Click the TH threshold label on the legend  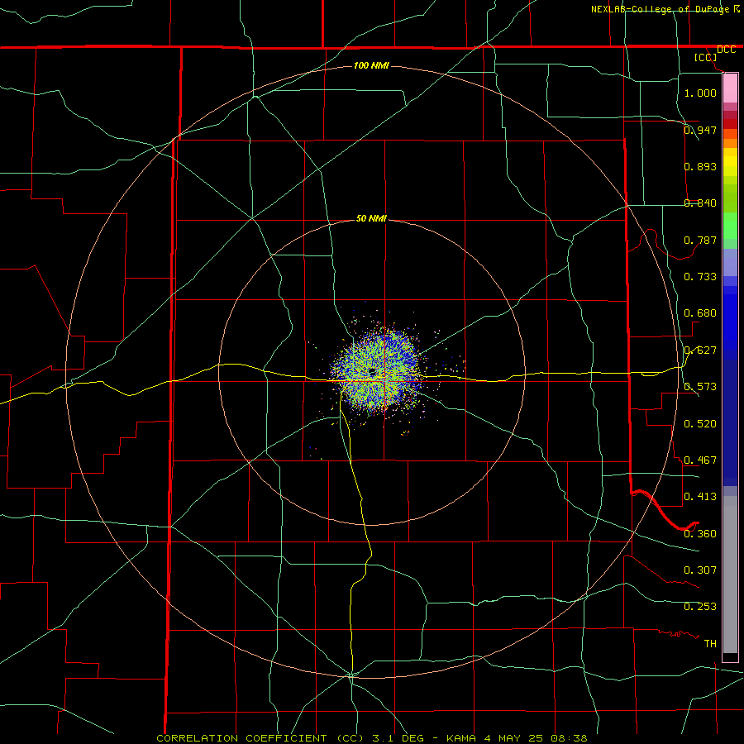(710, 643)
